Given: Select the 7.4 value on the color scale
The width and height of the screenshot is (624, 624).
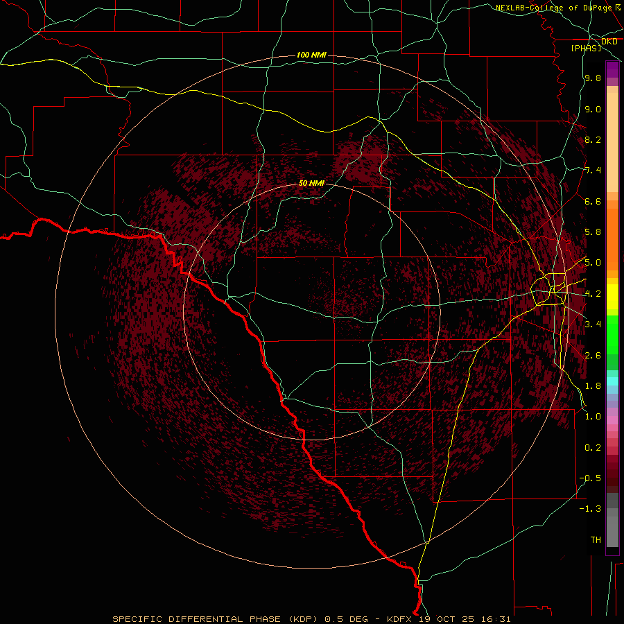Looking at the screenshot, I should (593, 171).
